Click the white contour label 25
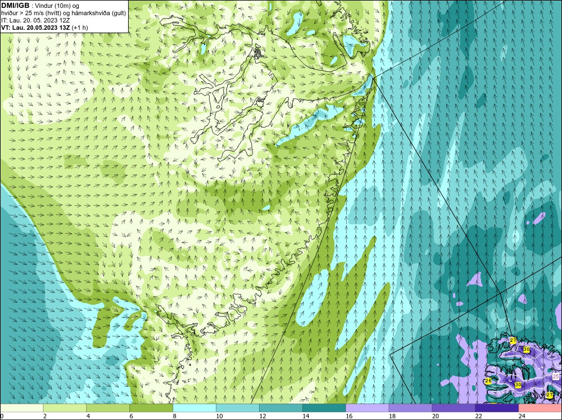562x420 pixels. (556, 376)
